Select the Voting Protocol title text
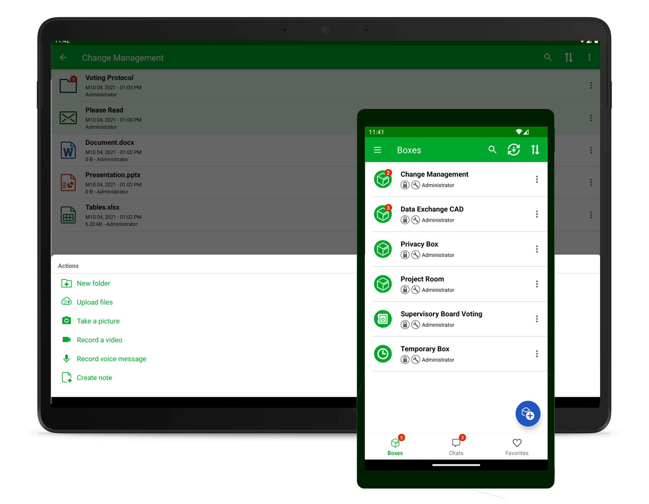Viewport: 649px width, 504px height. 109,78
